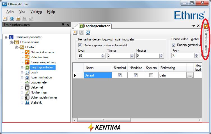Screen dimensions: 211x134
Task: Click the Ethiriskomponenter E icon
Action: [x=11, y=37]
